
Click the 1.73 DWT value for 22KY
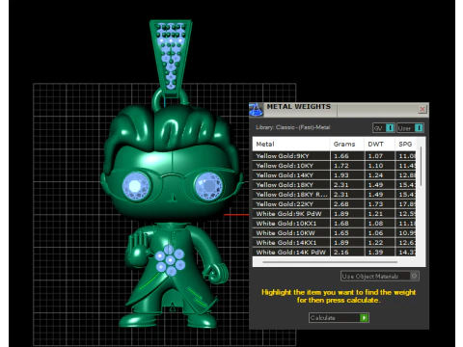tap(375, 204)
